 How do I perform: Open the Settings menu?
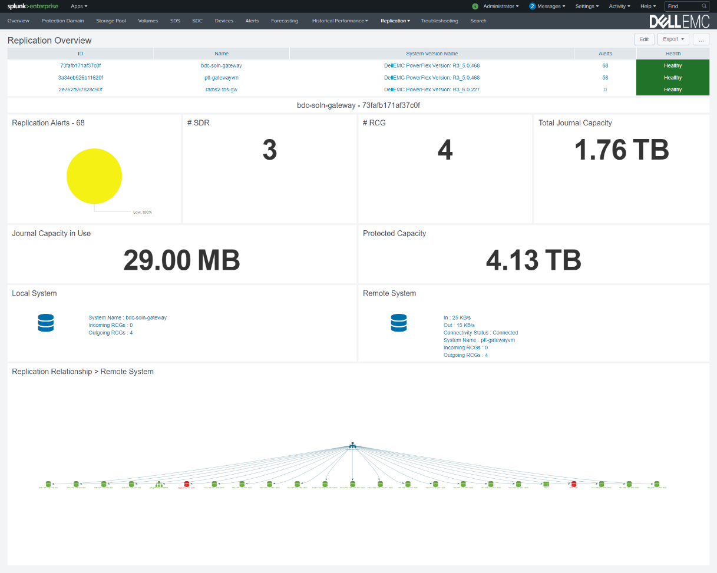click(x=587, y=6)
